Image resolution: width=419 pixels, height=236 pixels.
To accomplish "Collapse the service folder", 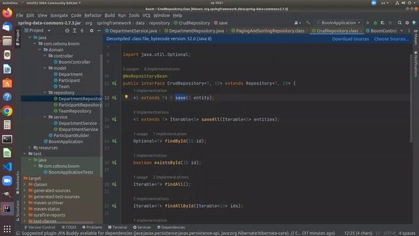I will [45, 117].
